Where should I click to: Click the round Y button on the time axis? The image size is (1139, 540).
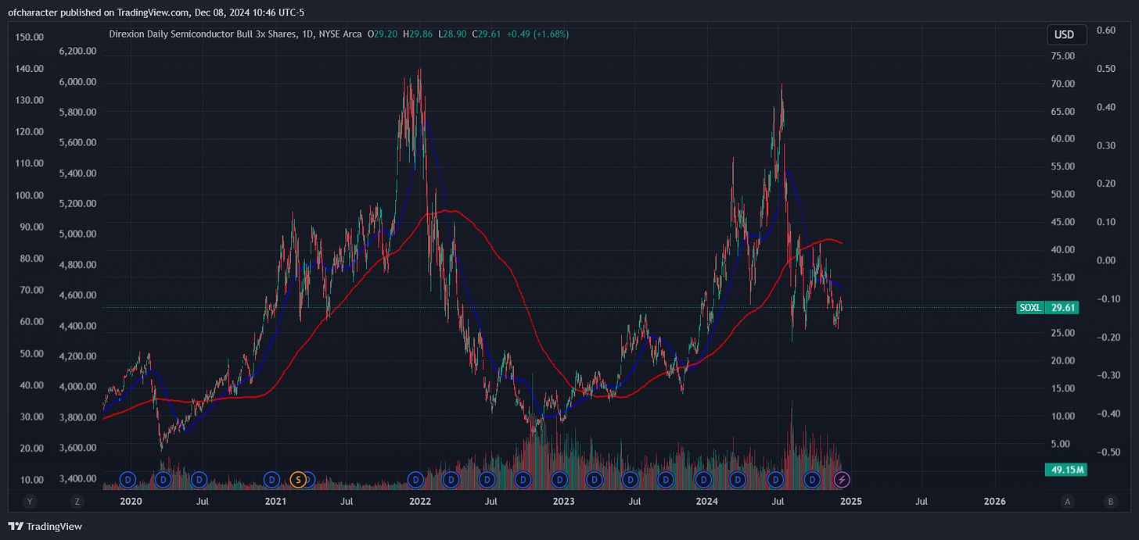pyautogui.click(x=30, y=501)
